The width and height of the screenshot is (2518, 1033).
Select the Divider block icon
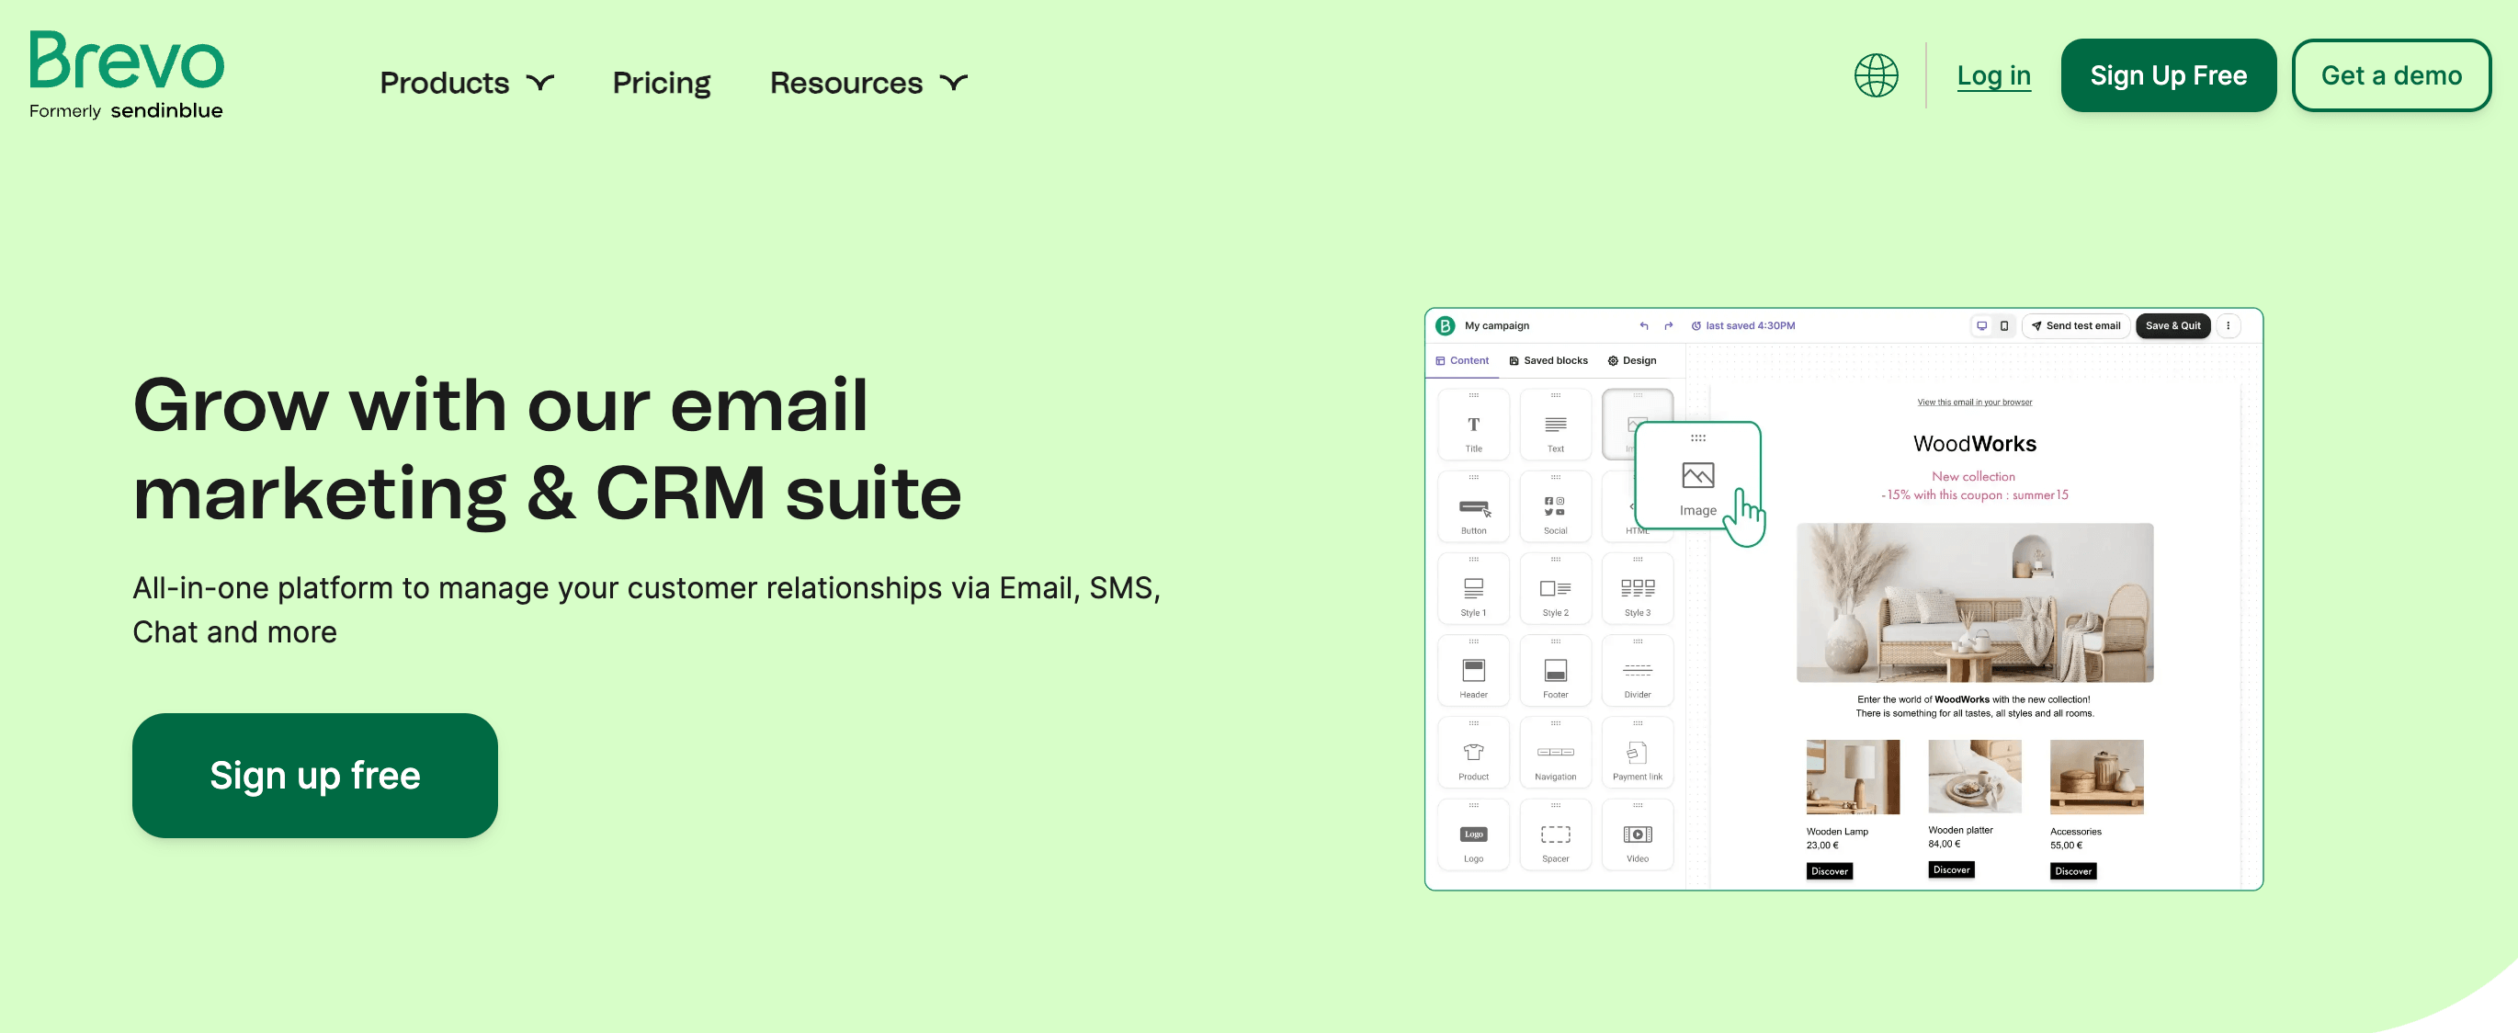1637,672
